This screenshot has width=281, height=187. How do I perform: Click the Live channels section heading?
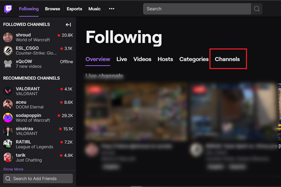tap(104, 76)
